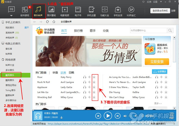Switch to 歌手 artists tab

(x=93, y=31)
